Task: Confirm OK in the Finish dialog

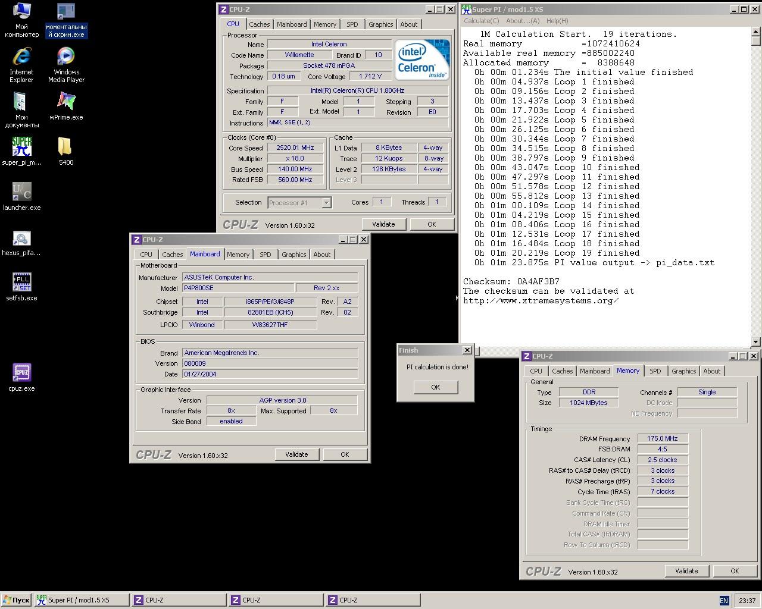Action: point(436,387)
